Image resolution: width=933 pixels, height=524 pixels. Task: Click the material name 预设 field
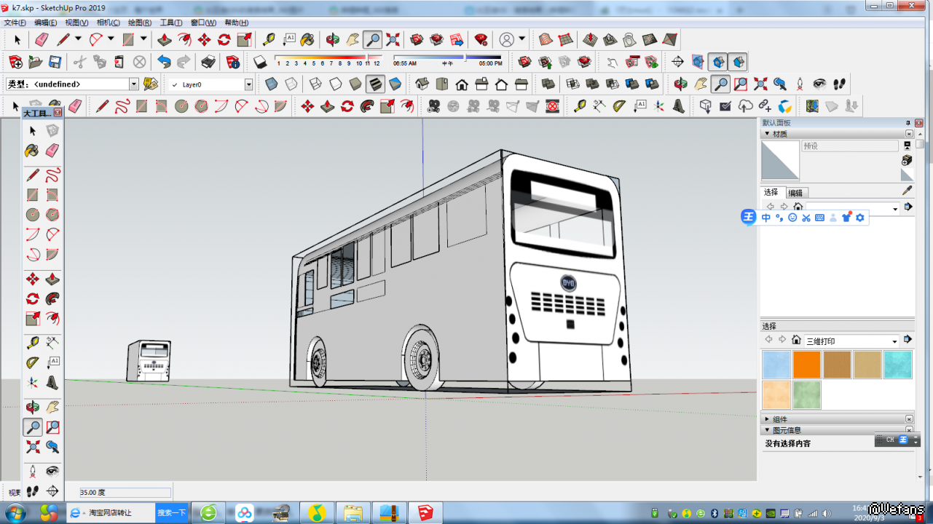click(850, 146)
